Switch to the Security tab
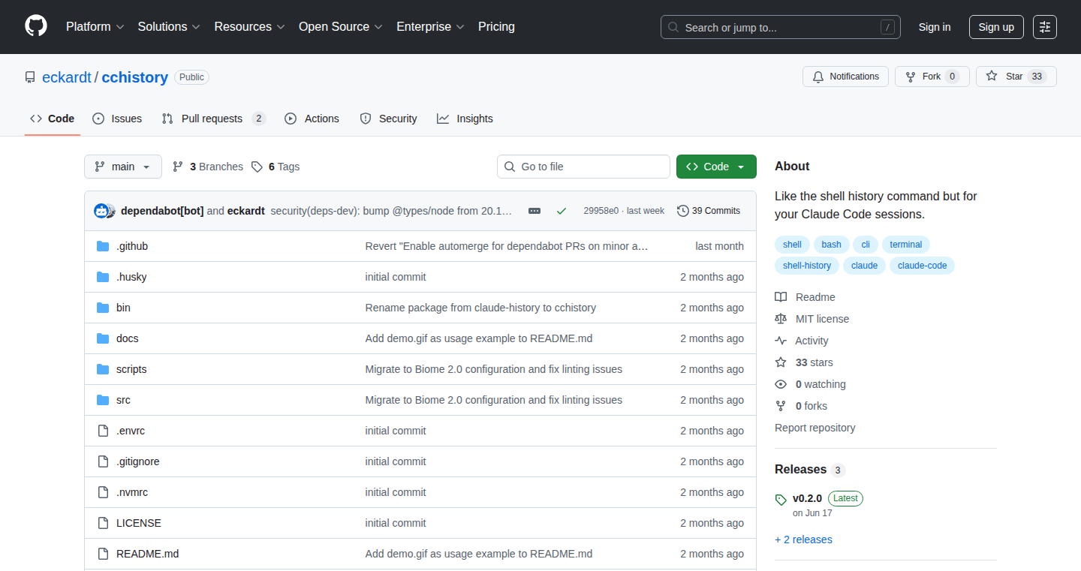Image resolution: width=1081 pixels, height=571 pixels. tap(388, 119)
